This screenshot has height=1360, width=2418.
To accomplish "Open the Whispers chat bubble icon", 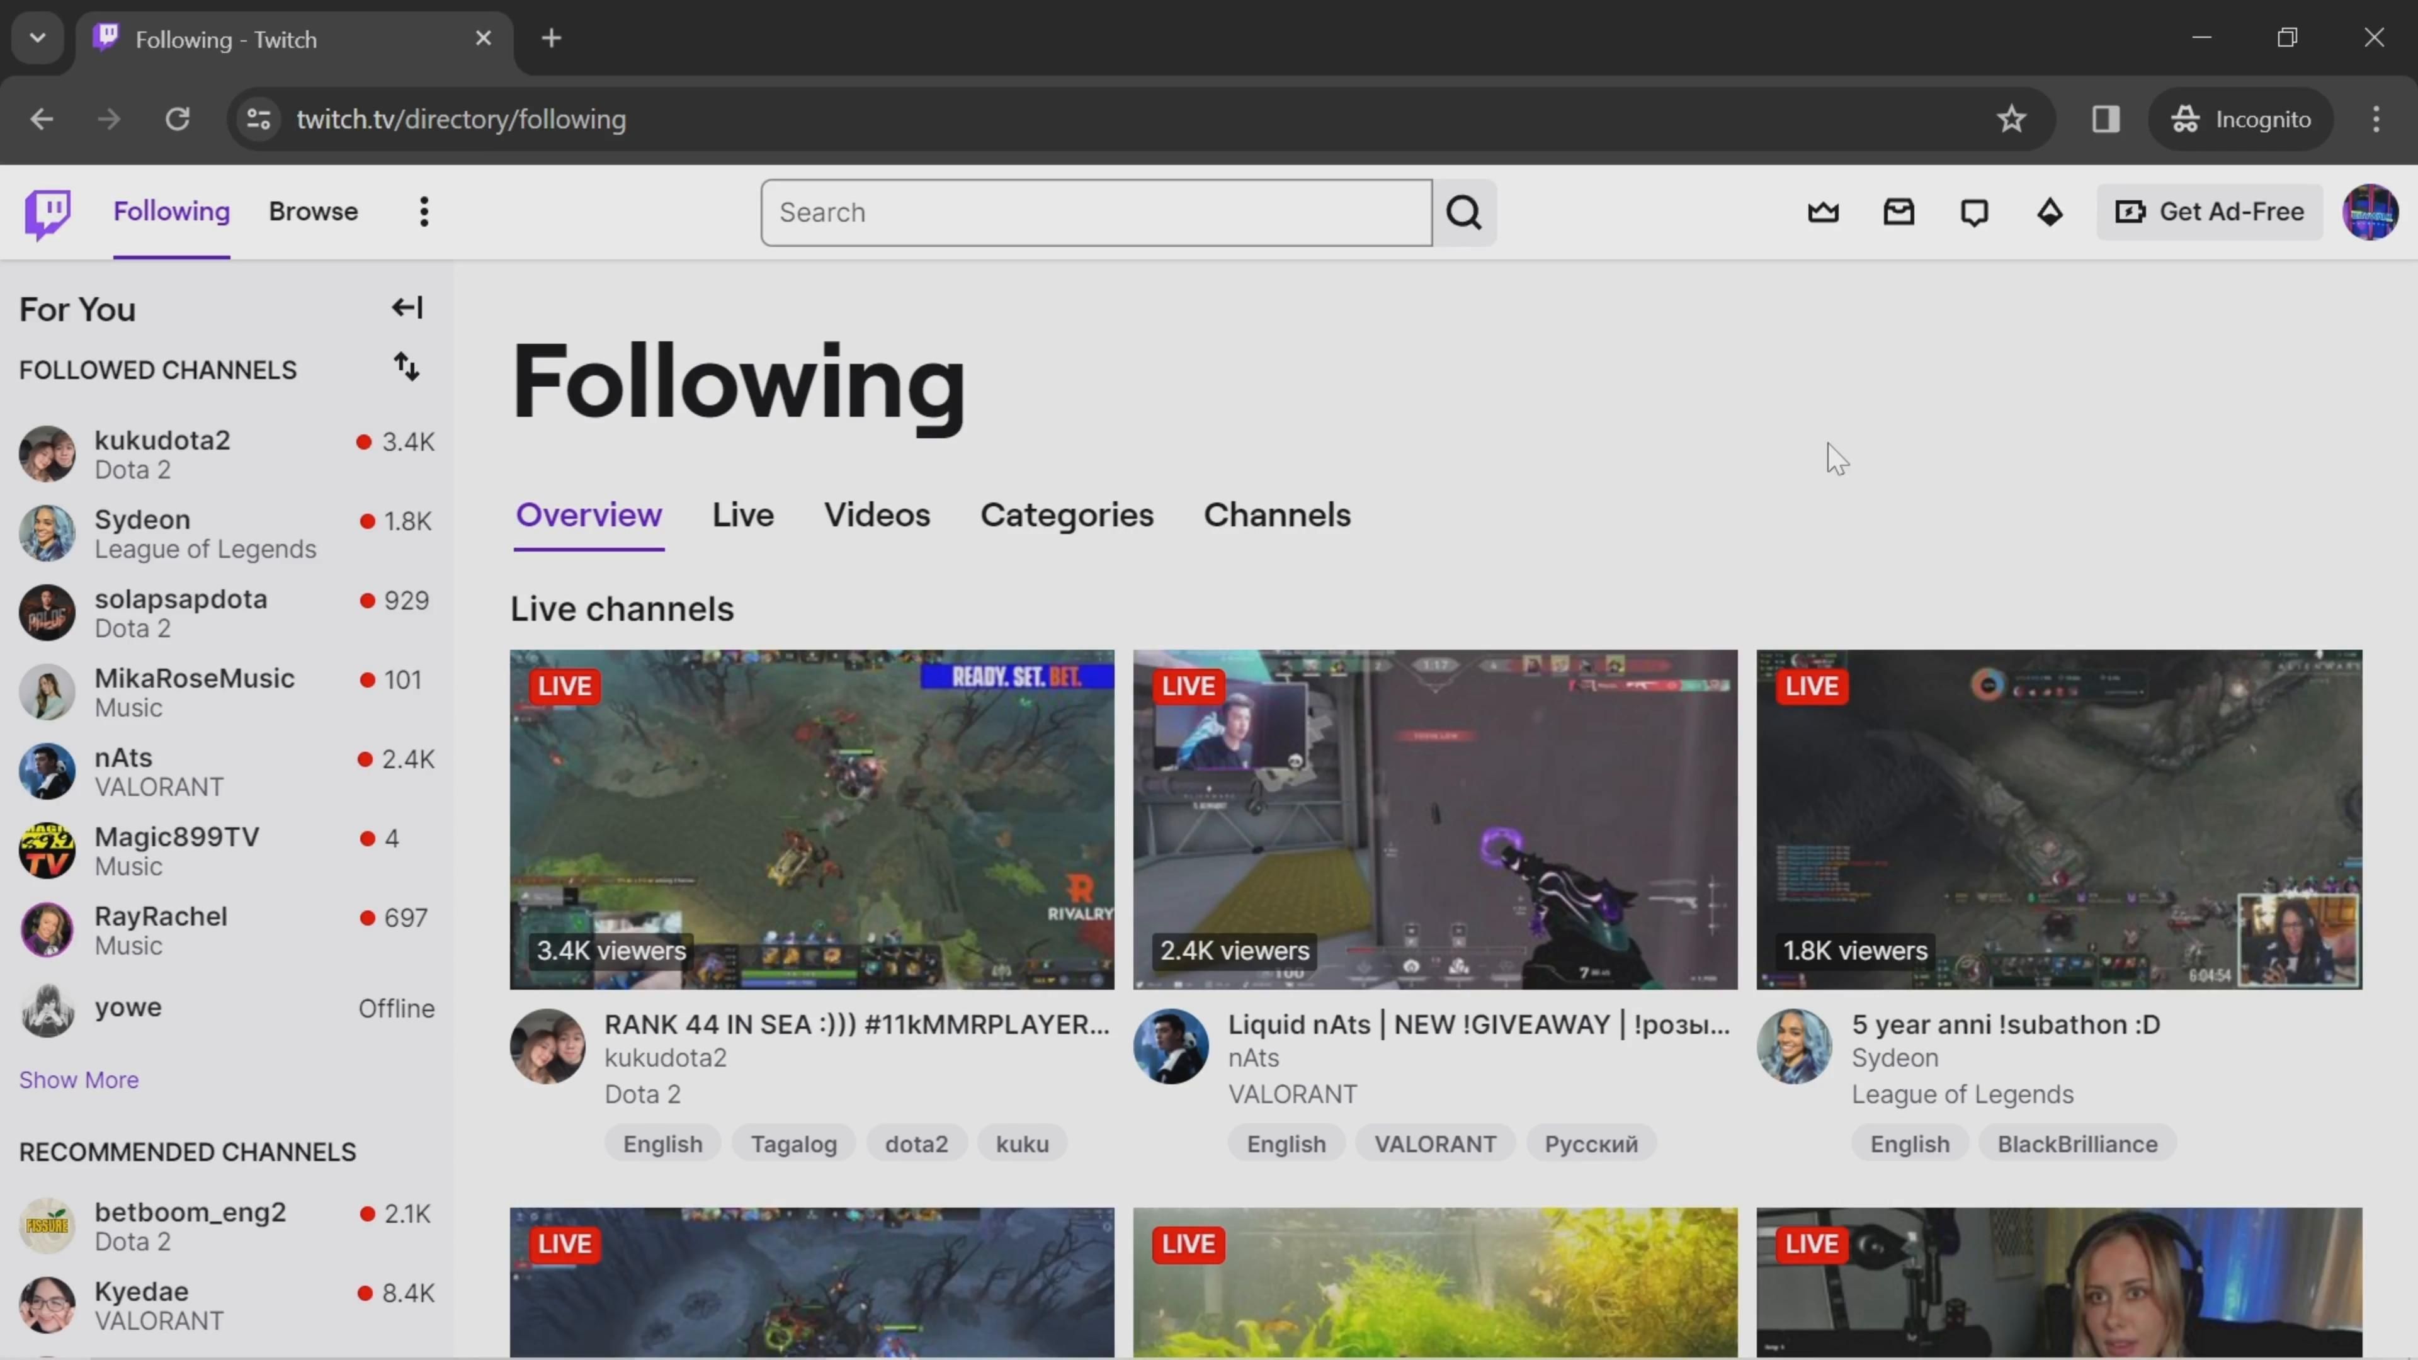I will click(1974, 213).
